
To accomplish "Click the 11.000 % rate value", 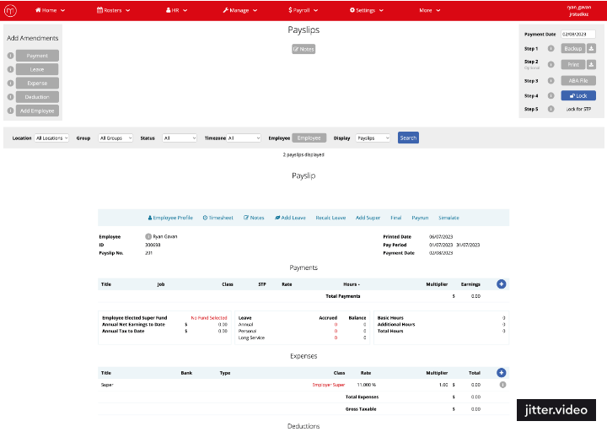I will point(366,385).
